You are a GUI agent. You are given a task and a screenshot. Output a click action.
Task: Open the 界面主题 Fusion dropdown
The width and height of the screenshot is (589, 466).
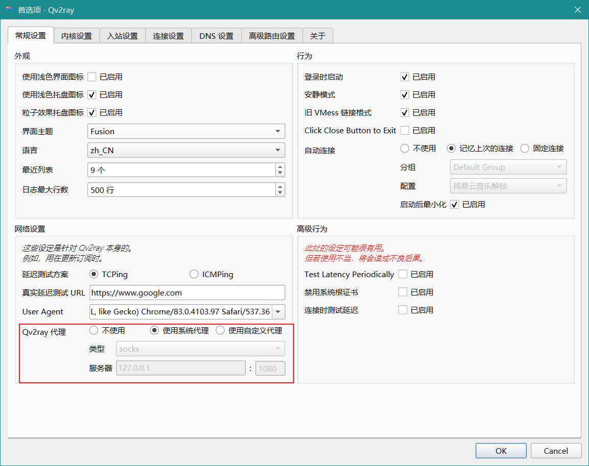pyautogui.click(x=186, y=131)
